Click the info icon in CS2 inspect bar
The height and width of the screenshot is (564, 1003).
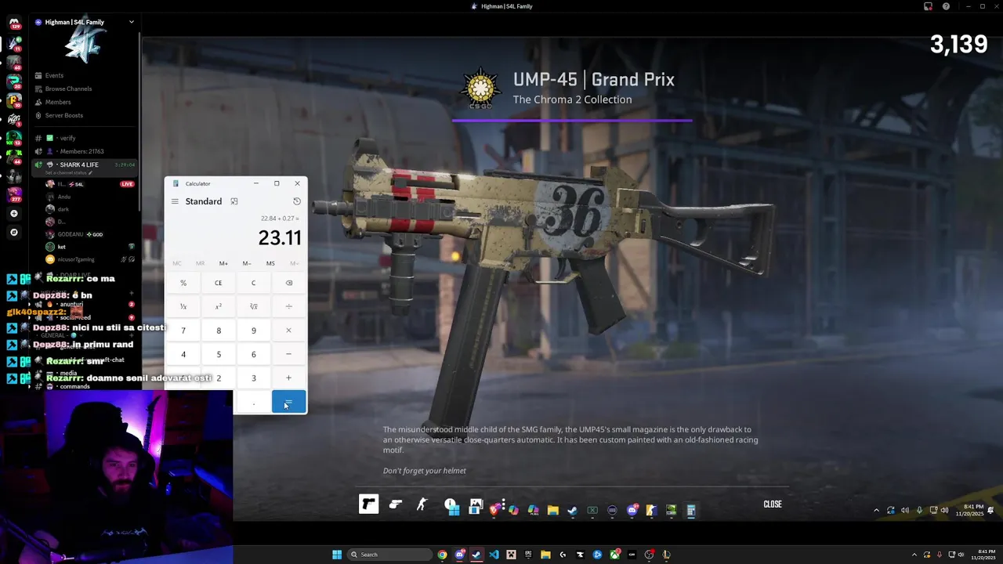(450, 504)
